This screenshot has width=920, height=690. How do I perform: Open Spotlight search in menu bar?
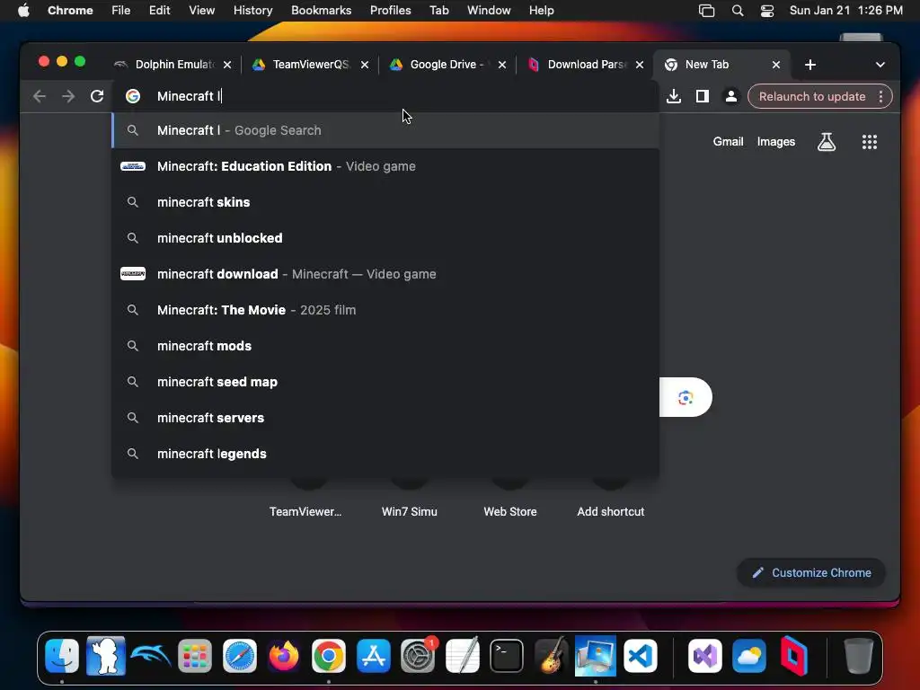[738, 11]
